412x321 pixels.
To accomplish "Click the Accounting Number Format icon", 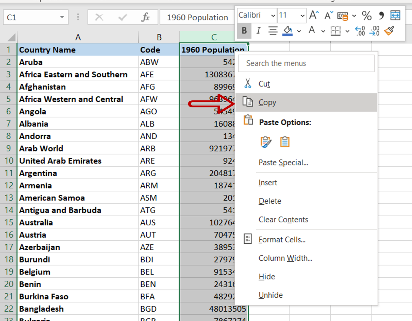I will [343, 16].
